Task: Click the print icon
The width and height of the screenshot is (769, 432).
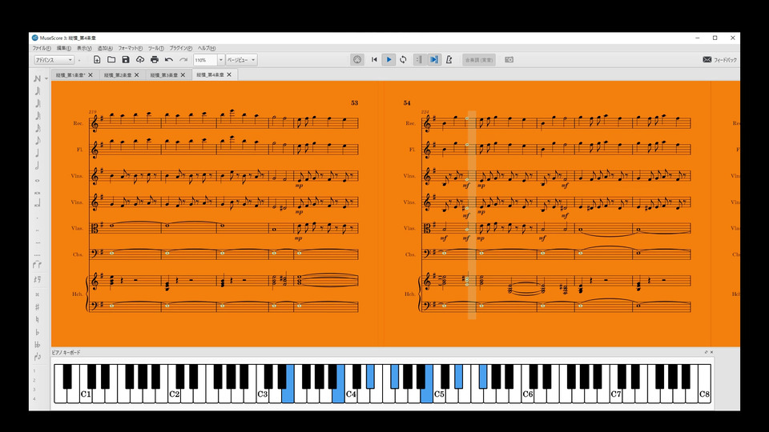Action: click(x=155, y=60)
